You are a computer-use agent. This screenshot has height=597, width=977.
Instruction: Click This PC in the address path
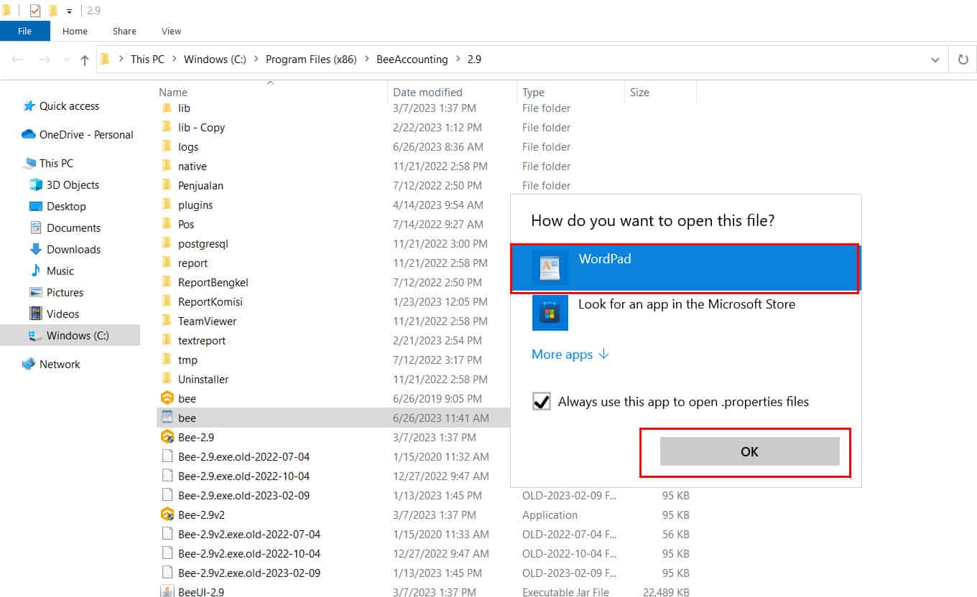[147, 60]
